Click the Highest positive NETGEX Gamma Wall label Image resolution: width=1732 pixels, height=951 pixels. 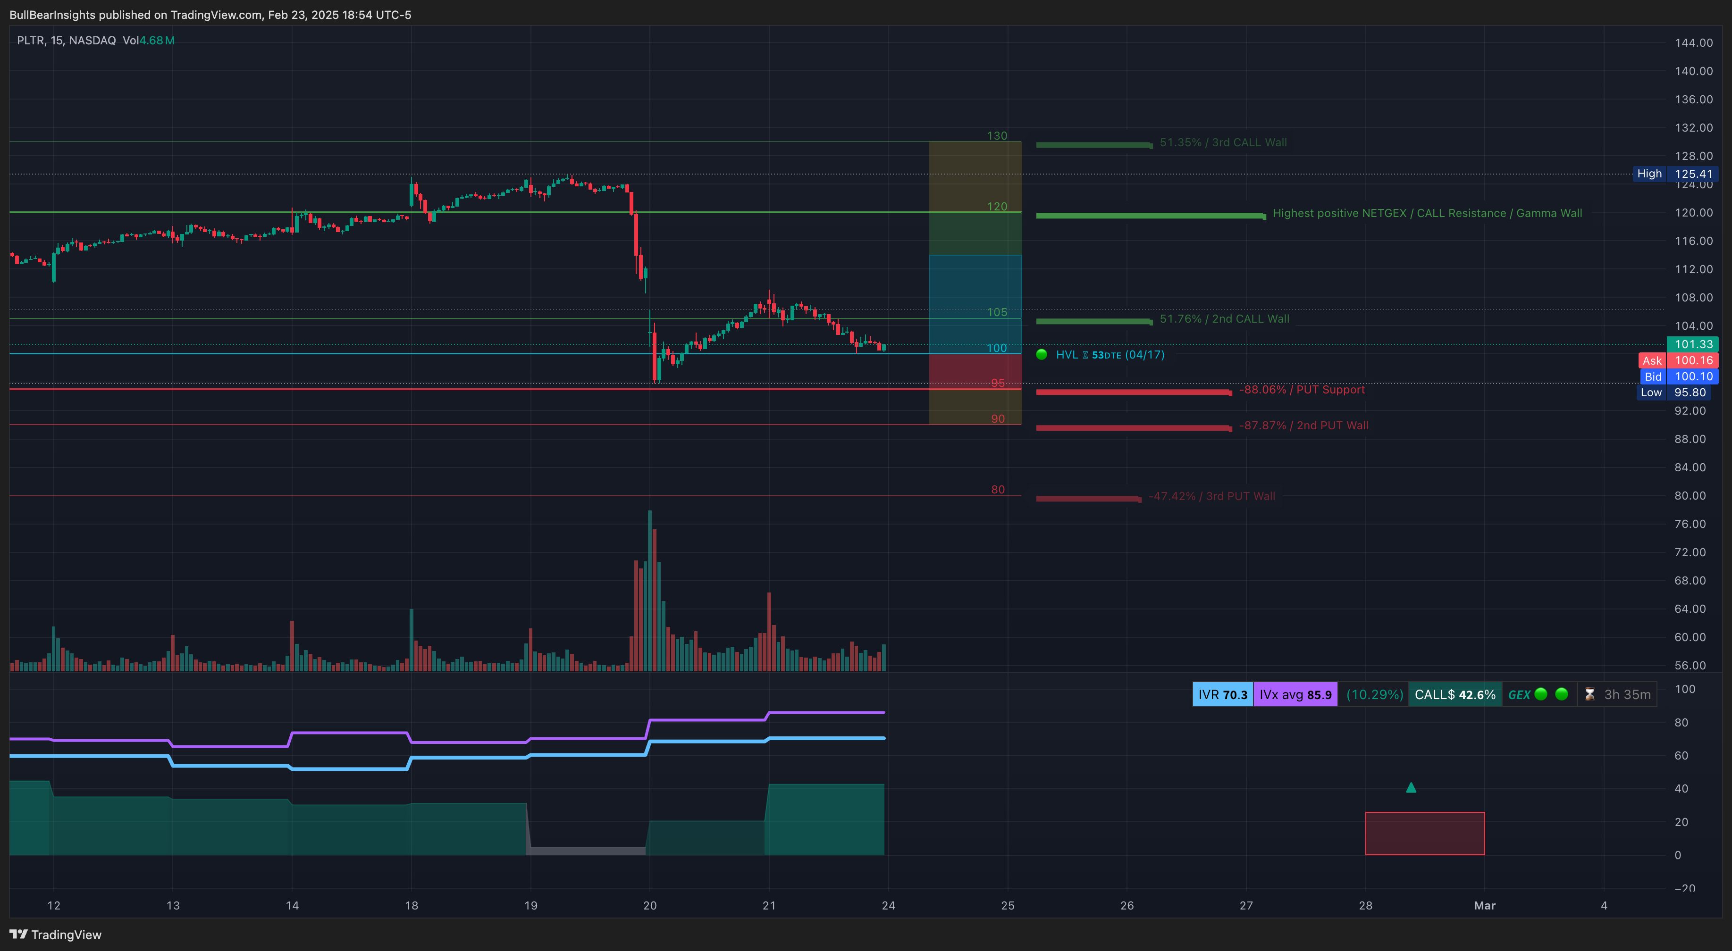(x=1427, y=213)
